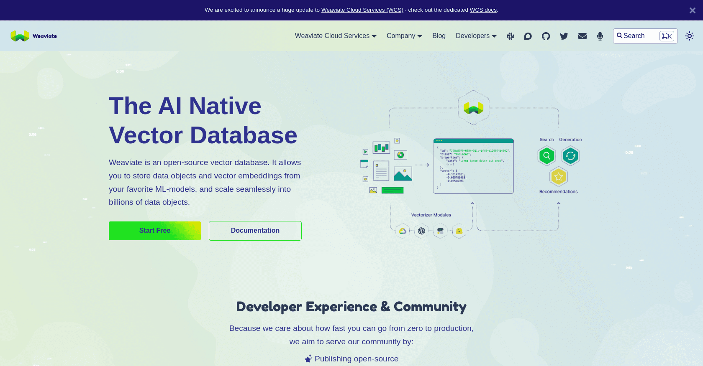Open the podcast microphone icon
Image resolution: width=703 pixels, height=366 pixels.
click(600, 36)
